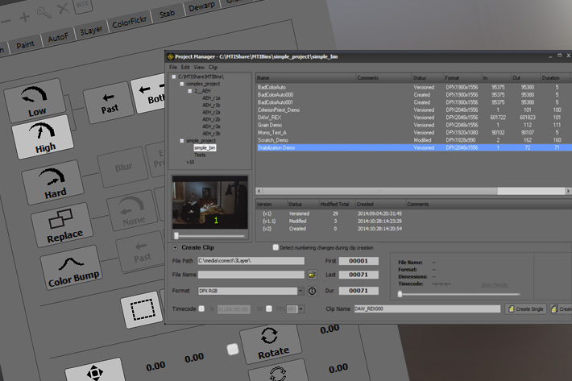Sort clips by the Format column header
572x381 pixels.
462,77
